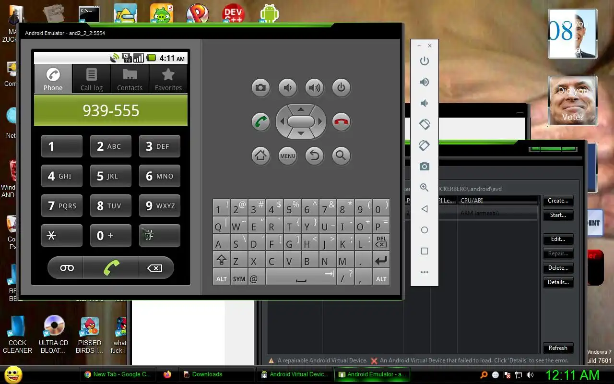Tap the star key on dialer
This screenshot has height=384, width=614.
click(x=62, y=236)
